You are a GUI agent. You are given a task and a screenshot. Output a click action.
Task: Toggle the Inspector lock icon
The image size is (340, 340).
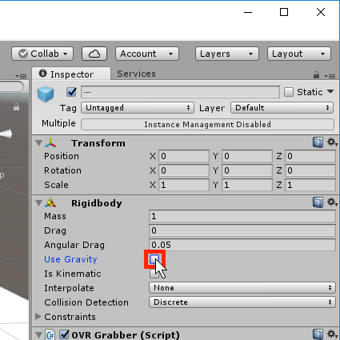pos(316,75)
